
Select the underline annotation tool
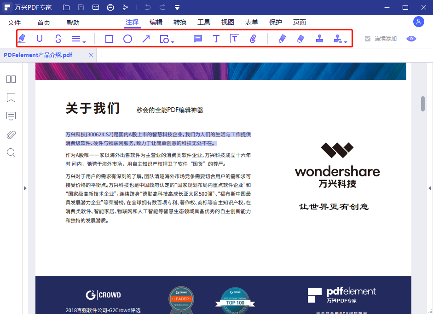pyautogui.click(x=40, y=39)
